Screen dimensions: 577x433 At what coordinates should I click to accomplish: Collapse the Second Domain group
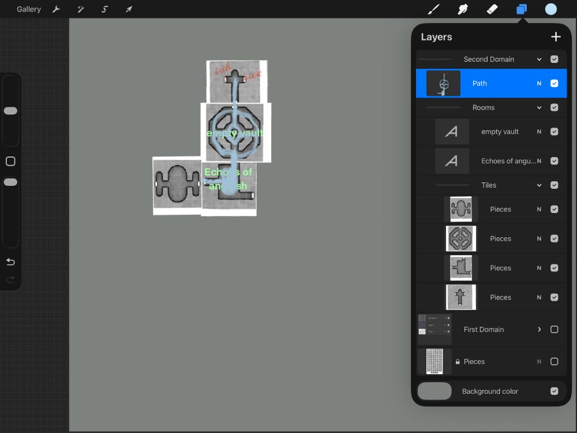[x=539, y=59]
